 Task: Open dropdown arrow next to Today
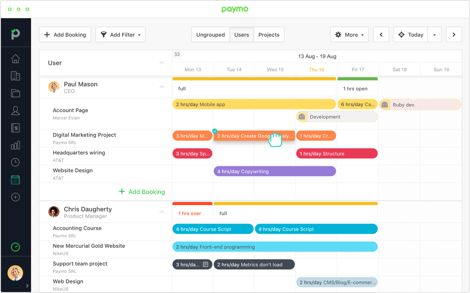[435, 35]
